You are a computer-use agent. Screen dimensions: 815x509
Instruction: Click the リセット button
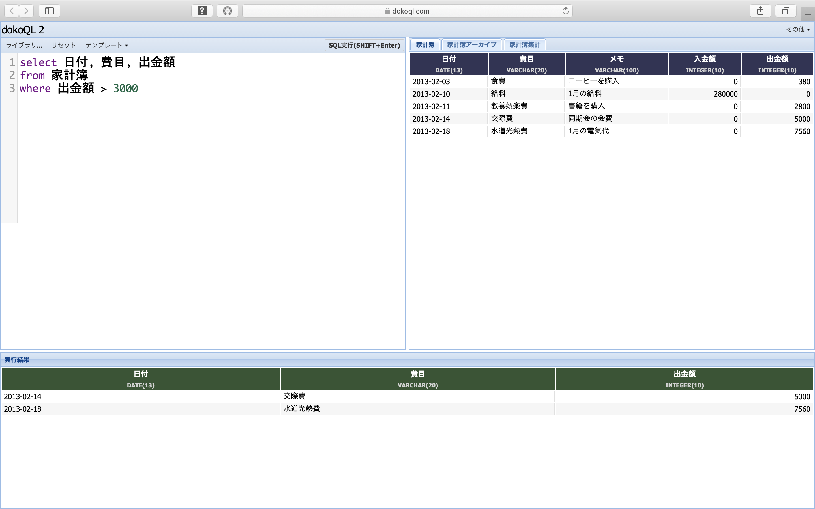pos(64,45)
